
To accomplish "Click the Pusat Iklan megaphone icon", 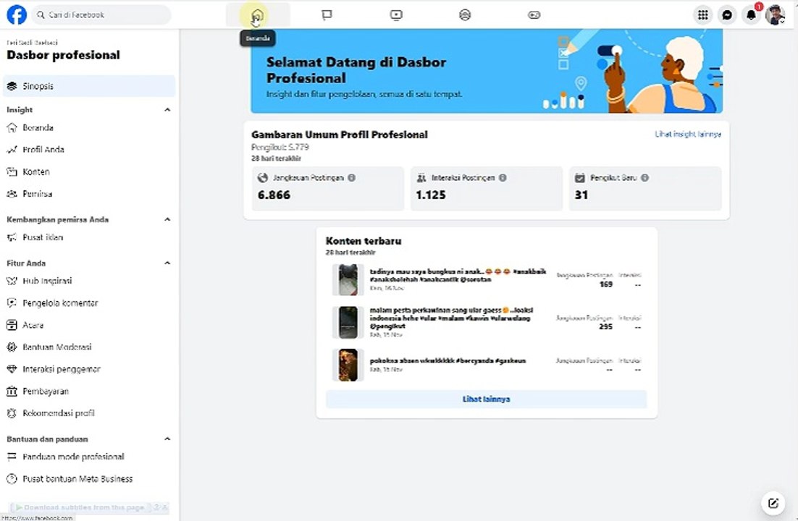I will [12, 237].
